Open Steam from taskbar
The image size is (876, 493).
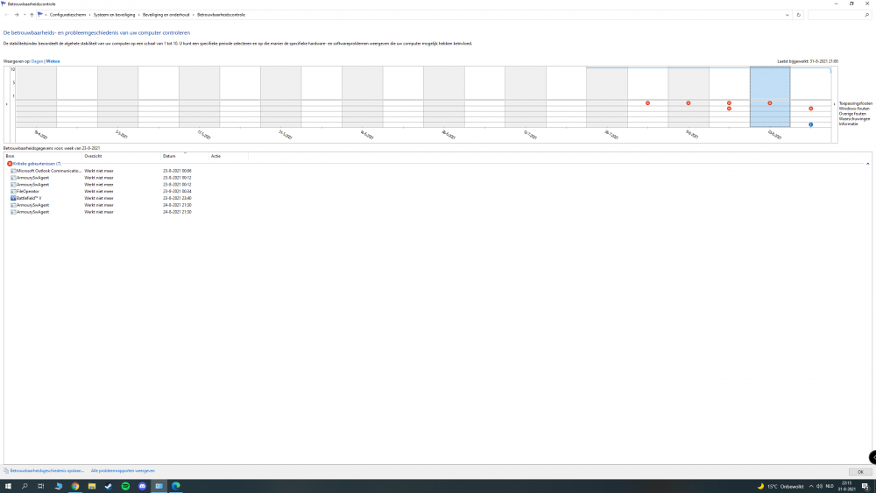(x=109, y=486)
